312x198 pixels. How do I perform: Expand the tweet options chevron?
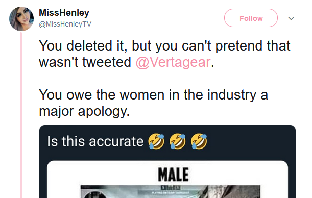291,18
